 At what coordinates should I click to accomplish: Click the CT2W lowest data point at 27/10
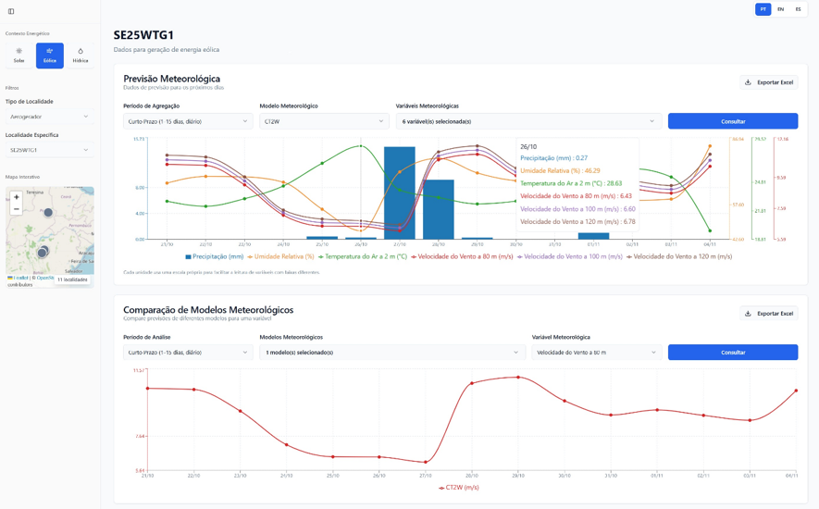point(426,462)
